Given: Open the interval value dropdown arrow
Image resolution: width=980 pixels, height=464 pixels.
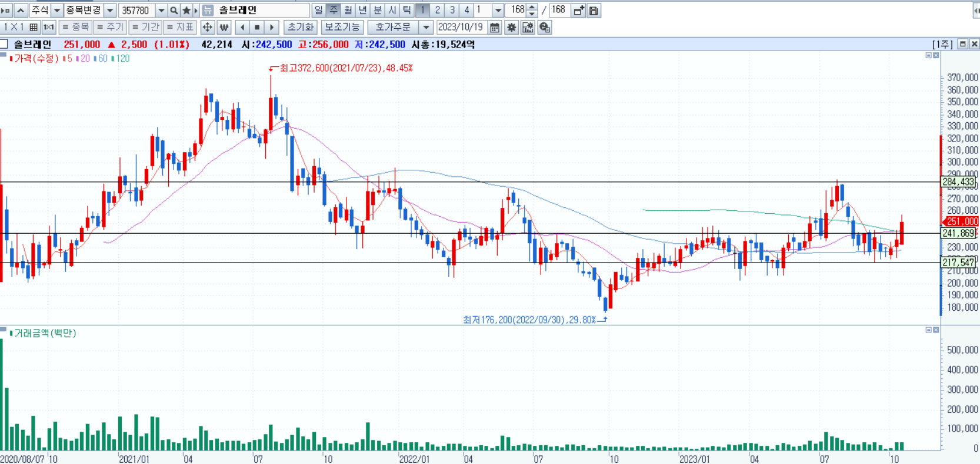Looking at the screenshot, I should tap(498, 11).
